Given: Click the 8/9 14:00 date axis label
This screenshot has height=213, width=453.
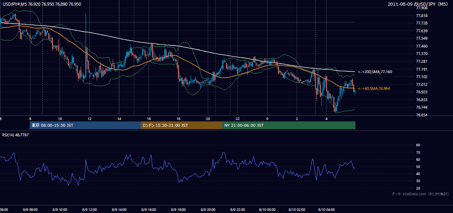Looking at the screenshot, I should [x=119, y=209].
